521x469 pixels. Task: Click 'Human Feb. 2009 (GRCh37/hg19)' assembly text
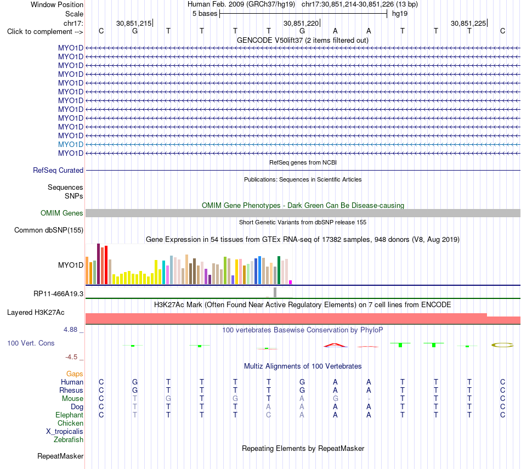point(241,4)
